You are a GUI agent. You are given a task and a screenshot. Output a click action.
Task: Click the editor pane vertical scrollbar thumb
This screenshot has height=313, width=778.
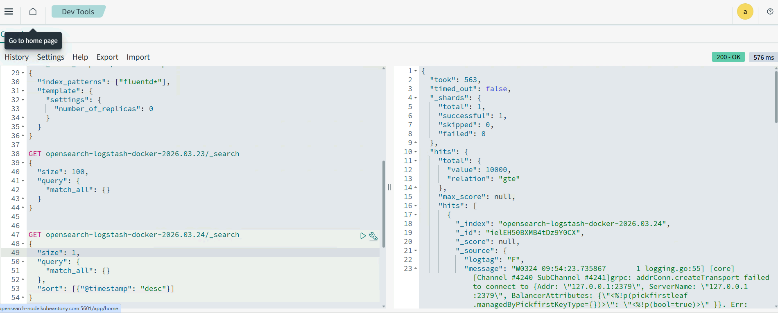[384, 204]
